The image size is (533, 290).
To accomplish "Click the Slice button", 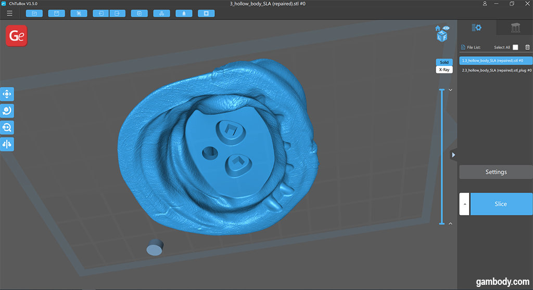I will (x=501, y=204).
